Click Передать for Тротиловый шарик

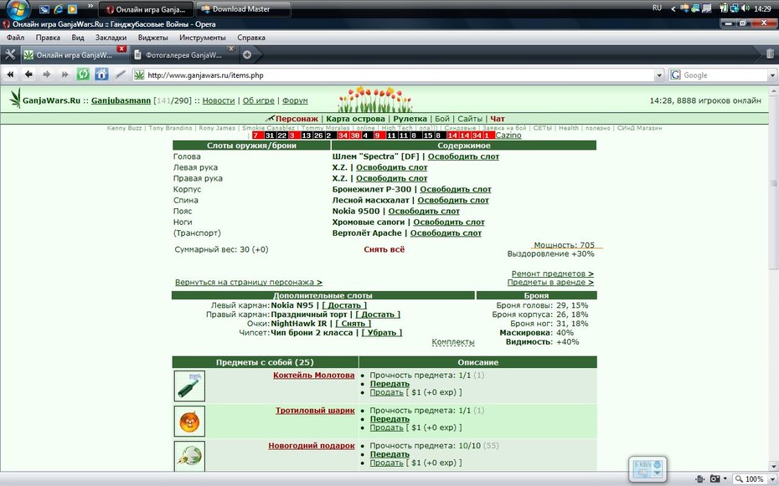(x=389, y=419)
